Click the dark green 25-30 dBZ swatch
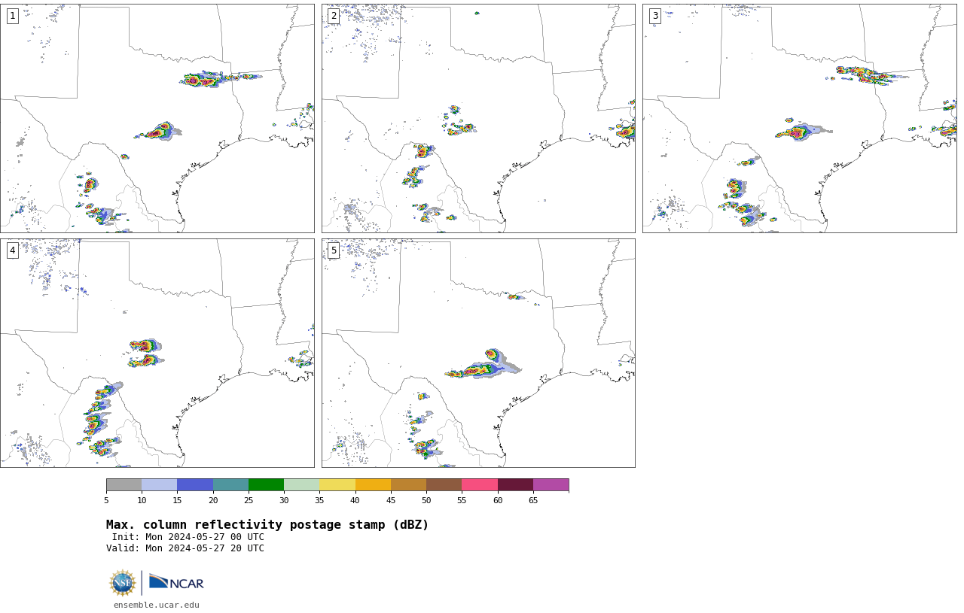 pyautogui.click(x=266, y=485)
